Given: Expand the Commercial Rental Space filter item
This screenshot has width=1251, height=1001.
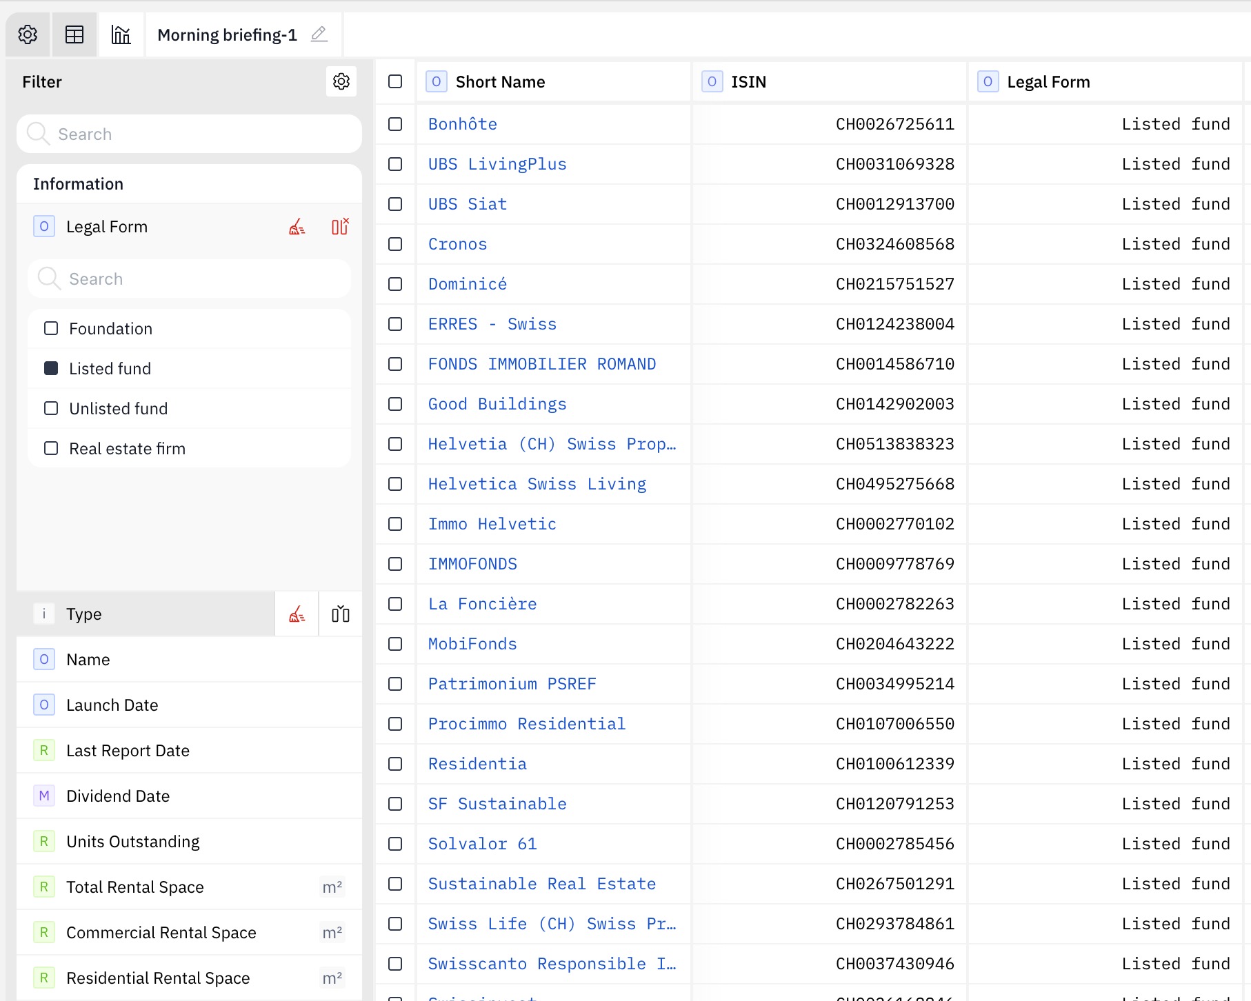Looking at the screenshot, I should point(189,933).
